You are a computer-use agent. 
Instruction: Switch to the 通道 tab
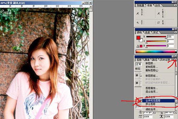147,60
